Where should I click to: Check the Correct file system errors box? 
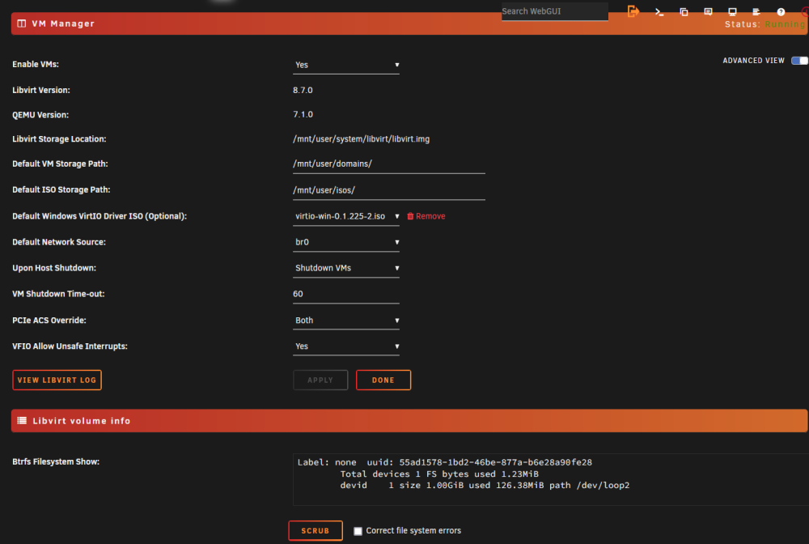coord(358,531)
